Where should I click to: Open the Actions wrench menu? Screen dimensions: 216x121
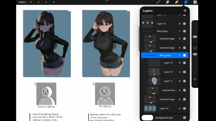coord(31,2)
